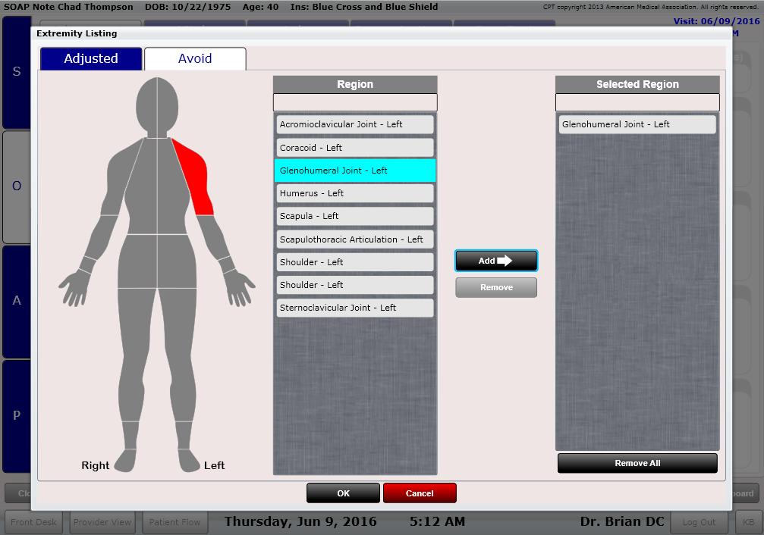
Task: Switch to the Adjusted tab
Action: tap(90, 58)
